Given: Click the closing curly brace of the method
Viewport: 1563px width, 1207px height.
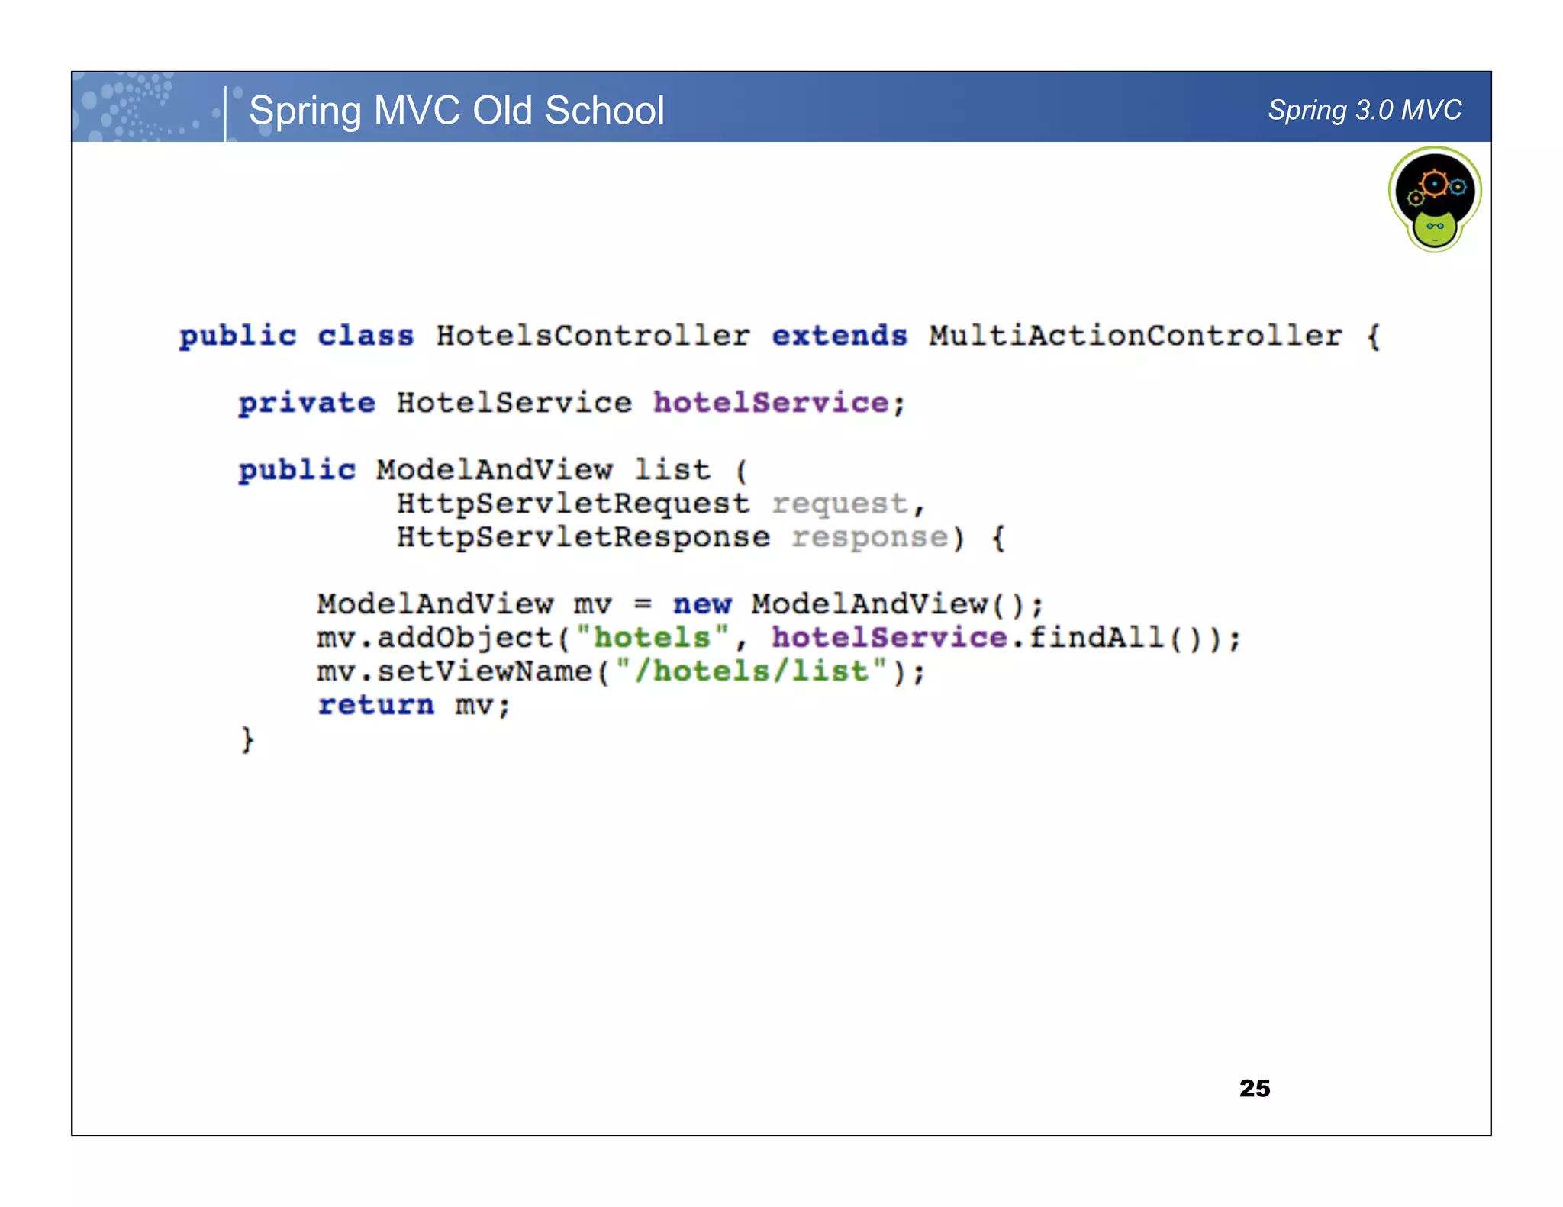Looking at the screenshot, I should 247,739.
